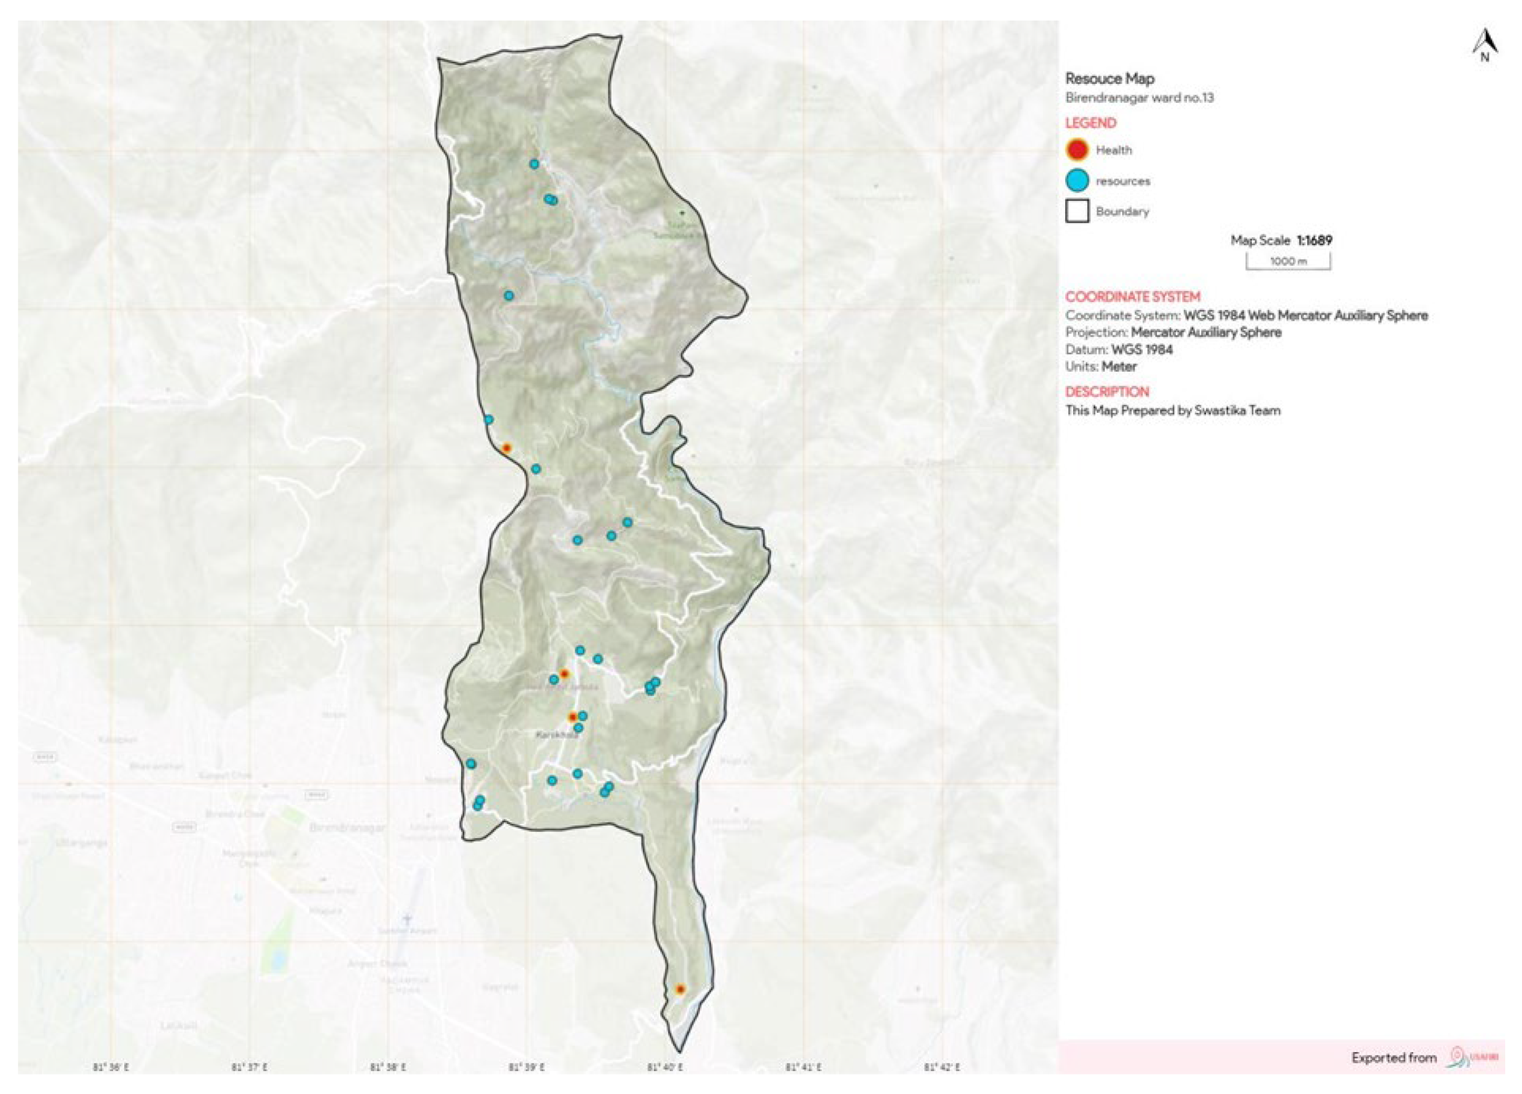Click the red Health legend symbol
The height and width of the screenshot is (1094, 1522).
click(x=1077, y=151)
